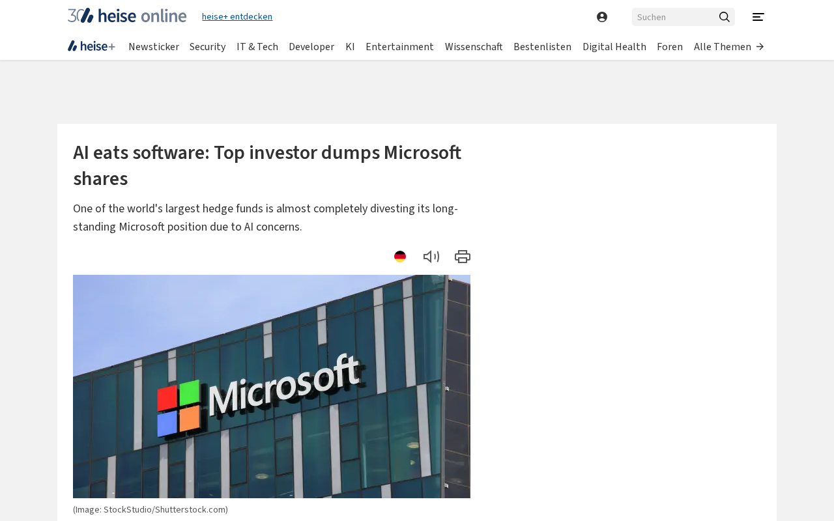
Task: Play article read-aloud speaker icon
Action: click(x=431, y=257)
